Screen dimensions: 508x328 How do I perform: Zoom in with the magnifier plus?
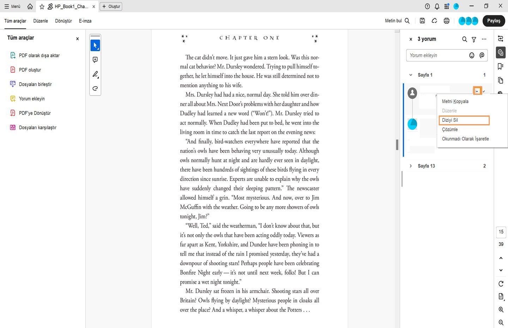pyautogui.click(x=501, y=310)
